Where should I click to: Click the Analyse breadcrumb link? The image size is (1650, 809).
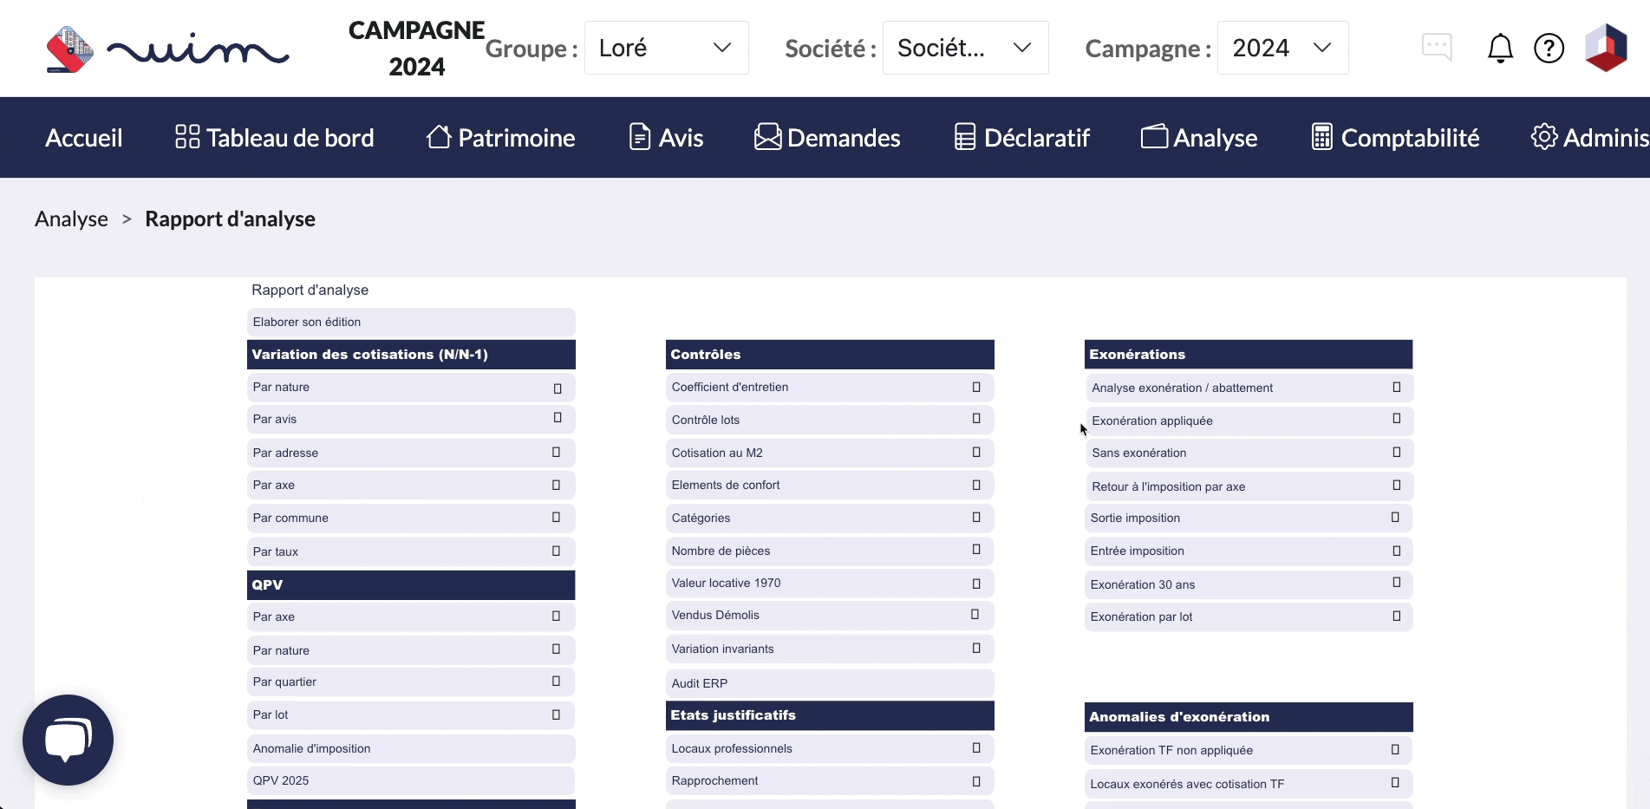tap(71, 219)
